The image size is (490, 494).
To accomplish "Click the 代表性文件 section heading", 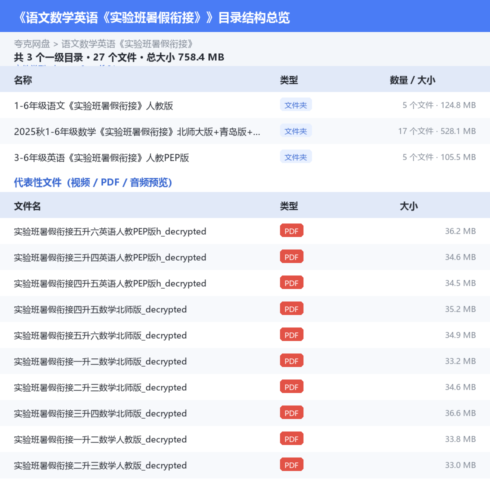I will (92, 182).
